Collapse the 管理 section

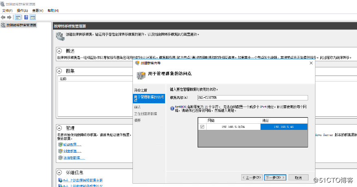click(59, 128)
